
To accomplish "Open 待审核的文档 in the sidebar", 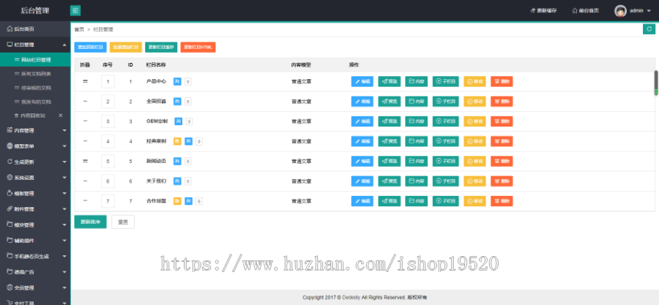I will point(35,88).
